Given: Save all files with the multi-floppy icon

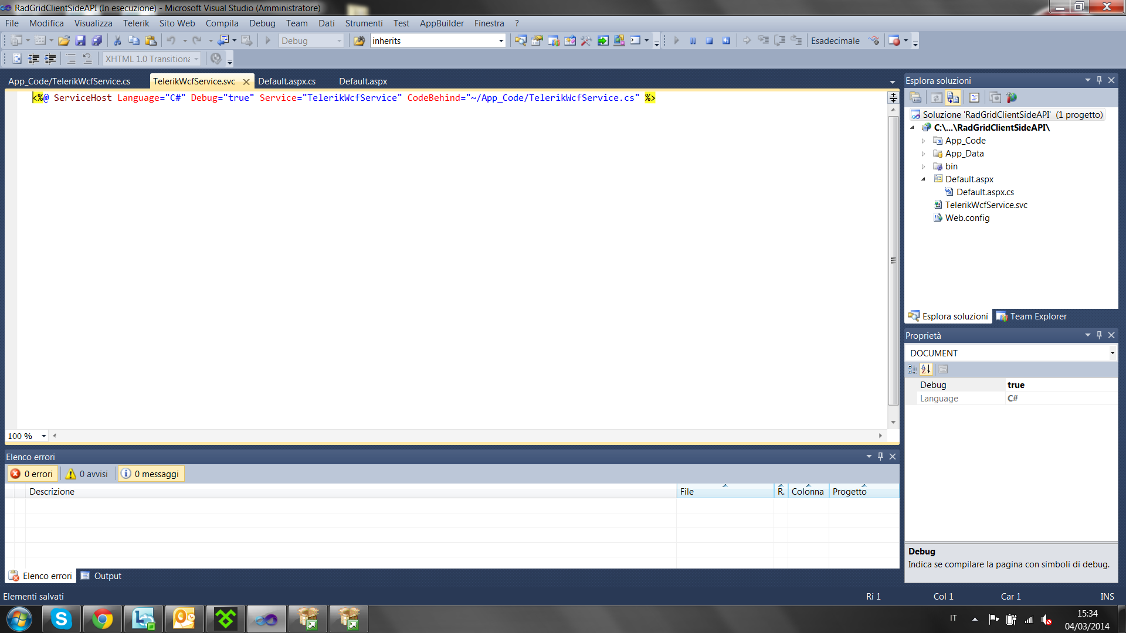Looking at the screenshot, I should click(97, 40).
